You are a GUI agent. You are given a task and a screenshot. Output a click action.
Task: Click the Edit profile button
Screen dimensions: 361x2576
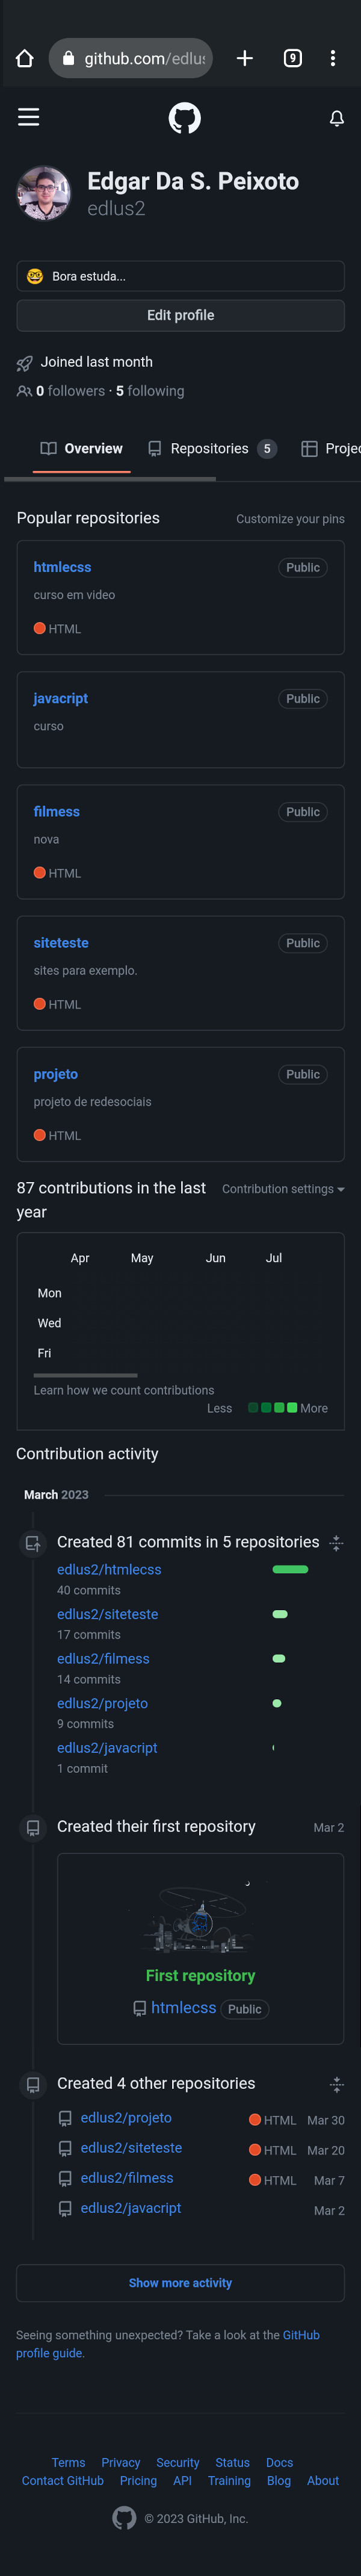pos(180,315)
